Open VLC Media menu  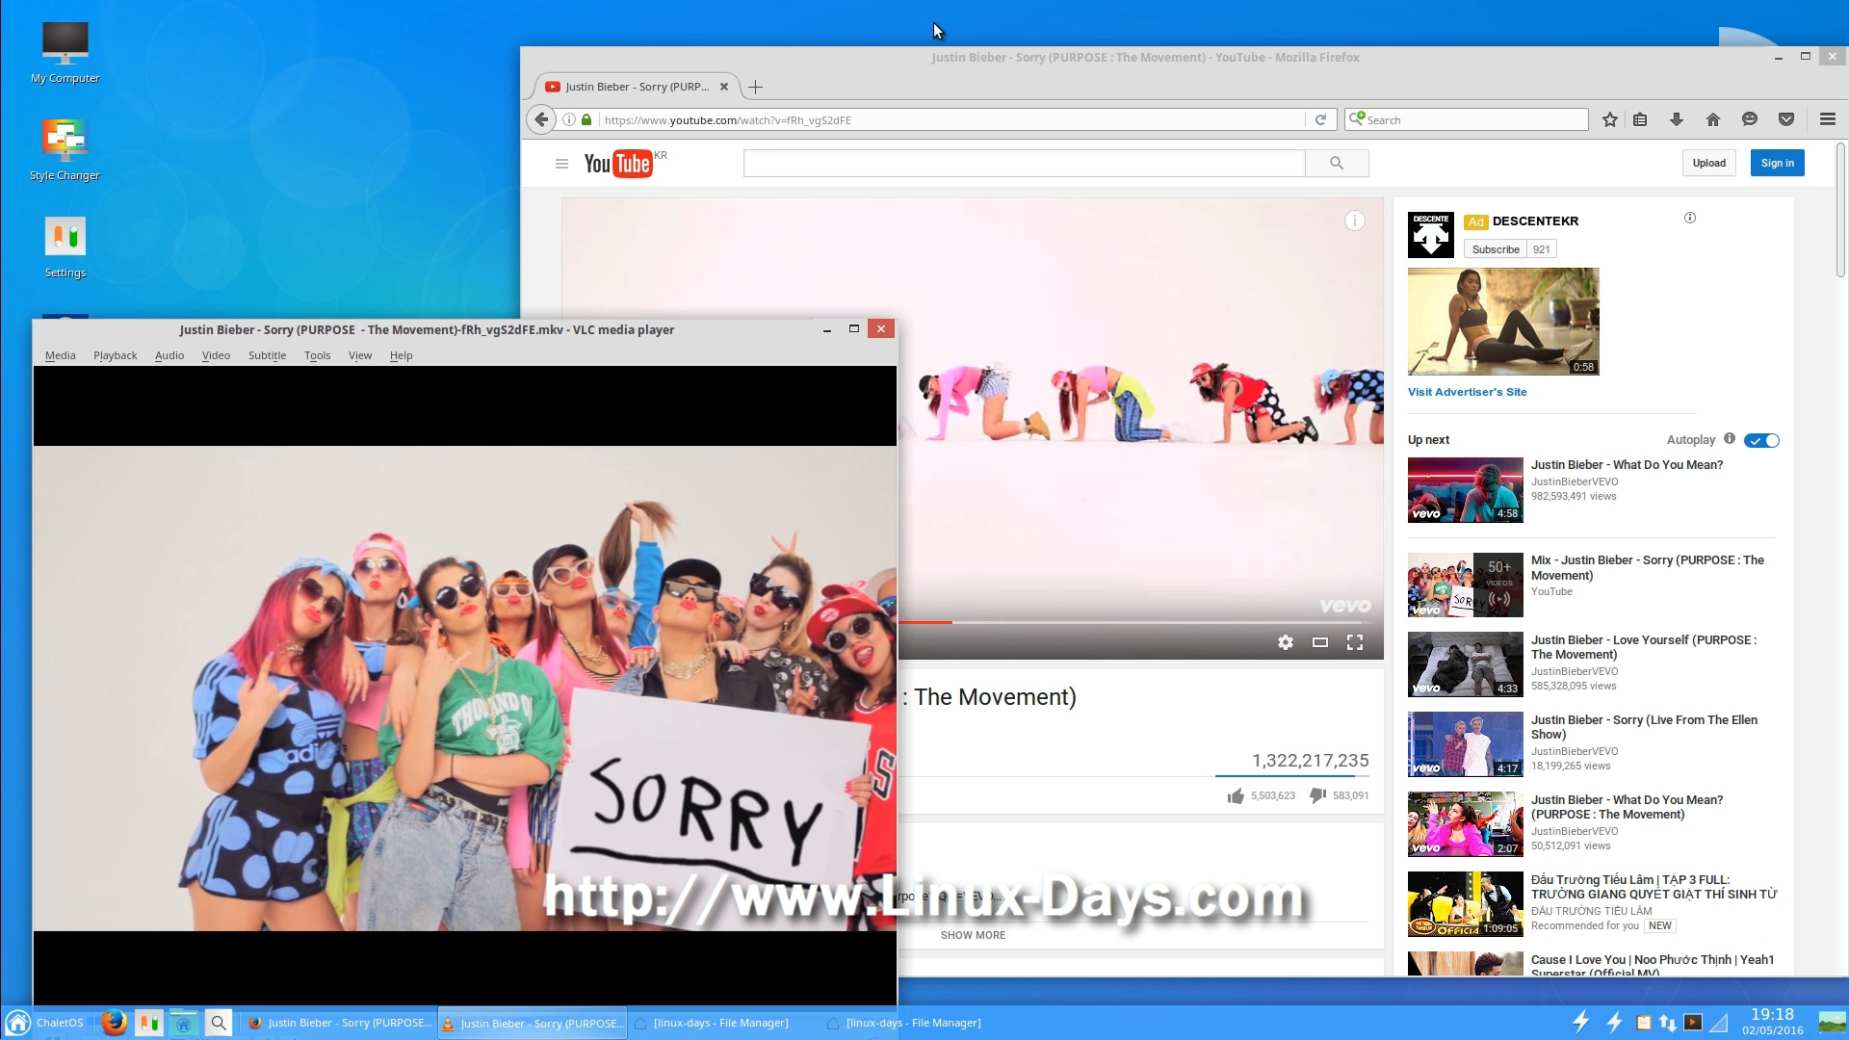[x=60, y=355]
